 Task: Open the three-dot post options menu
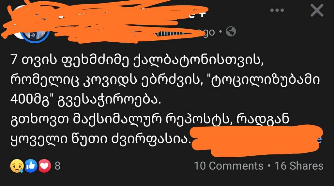277,10
